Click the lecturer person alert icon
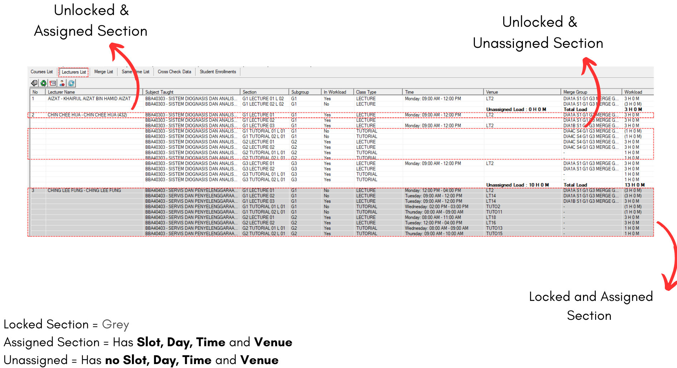The height and width of the screenshot is (368, 677). (x=62, y=83)
